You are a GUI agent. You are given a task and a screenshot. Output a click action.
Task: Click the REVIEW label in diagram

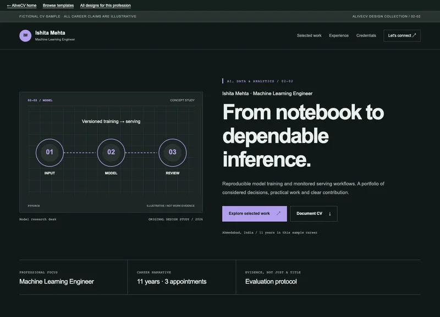click(173, 173)
